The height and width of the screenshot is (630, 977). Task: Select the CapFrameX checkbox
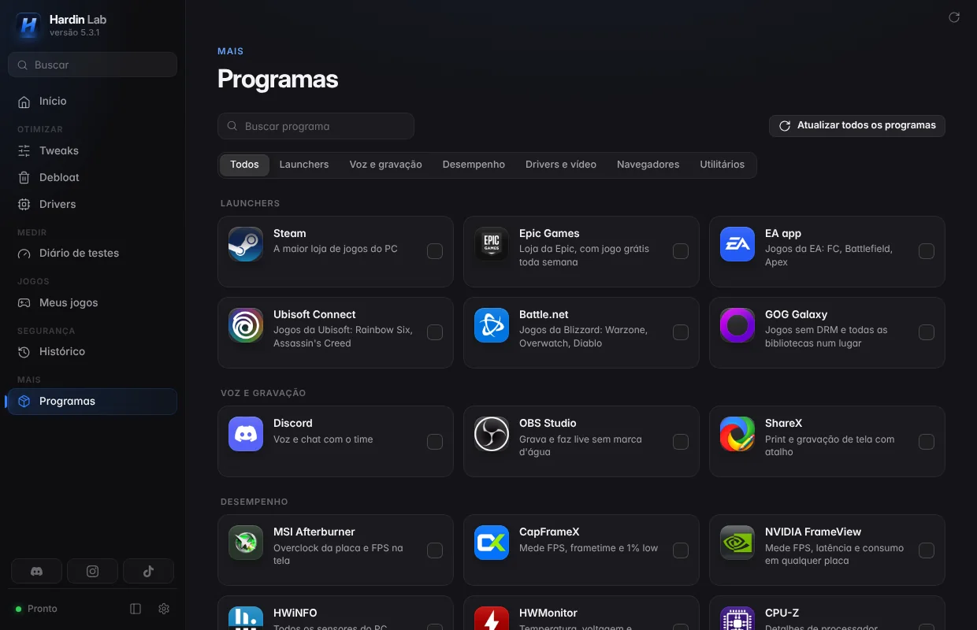(x=681, y=550)
